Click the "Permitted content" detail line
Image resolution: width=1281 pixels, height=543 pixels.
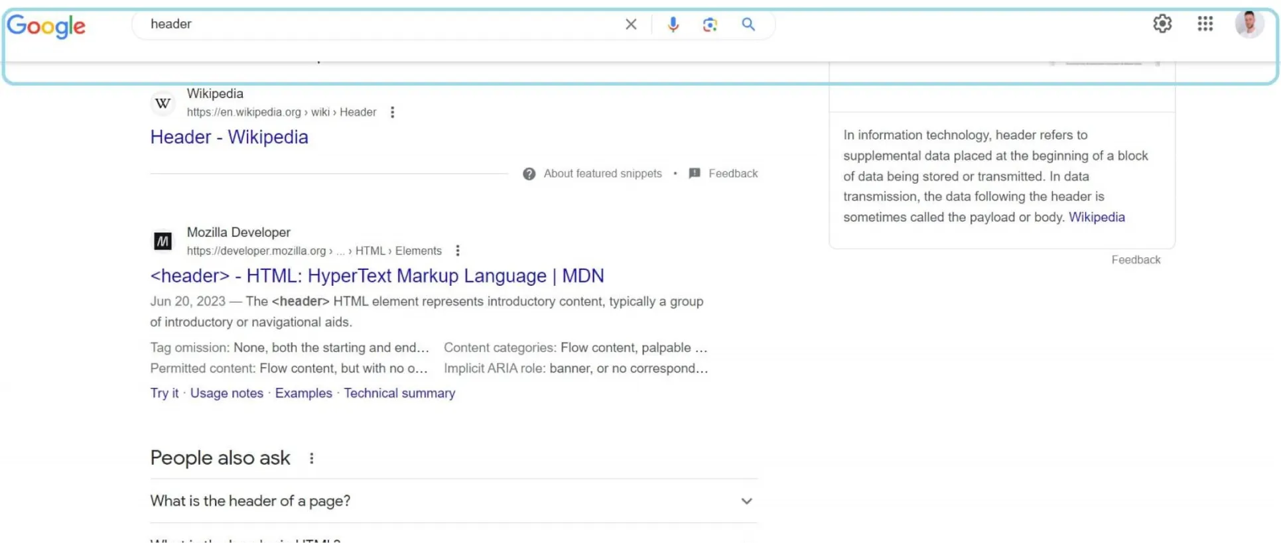click(x=289, y=368)
